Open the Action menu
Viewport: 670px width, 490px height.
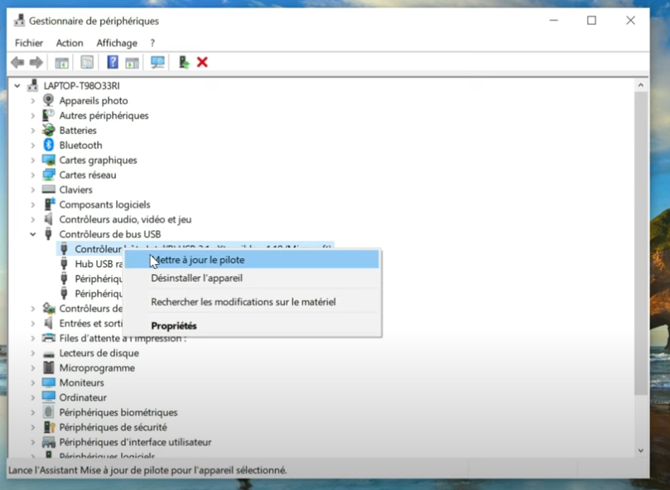point(70,43)
